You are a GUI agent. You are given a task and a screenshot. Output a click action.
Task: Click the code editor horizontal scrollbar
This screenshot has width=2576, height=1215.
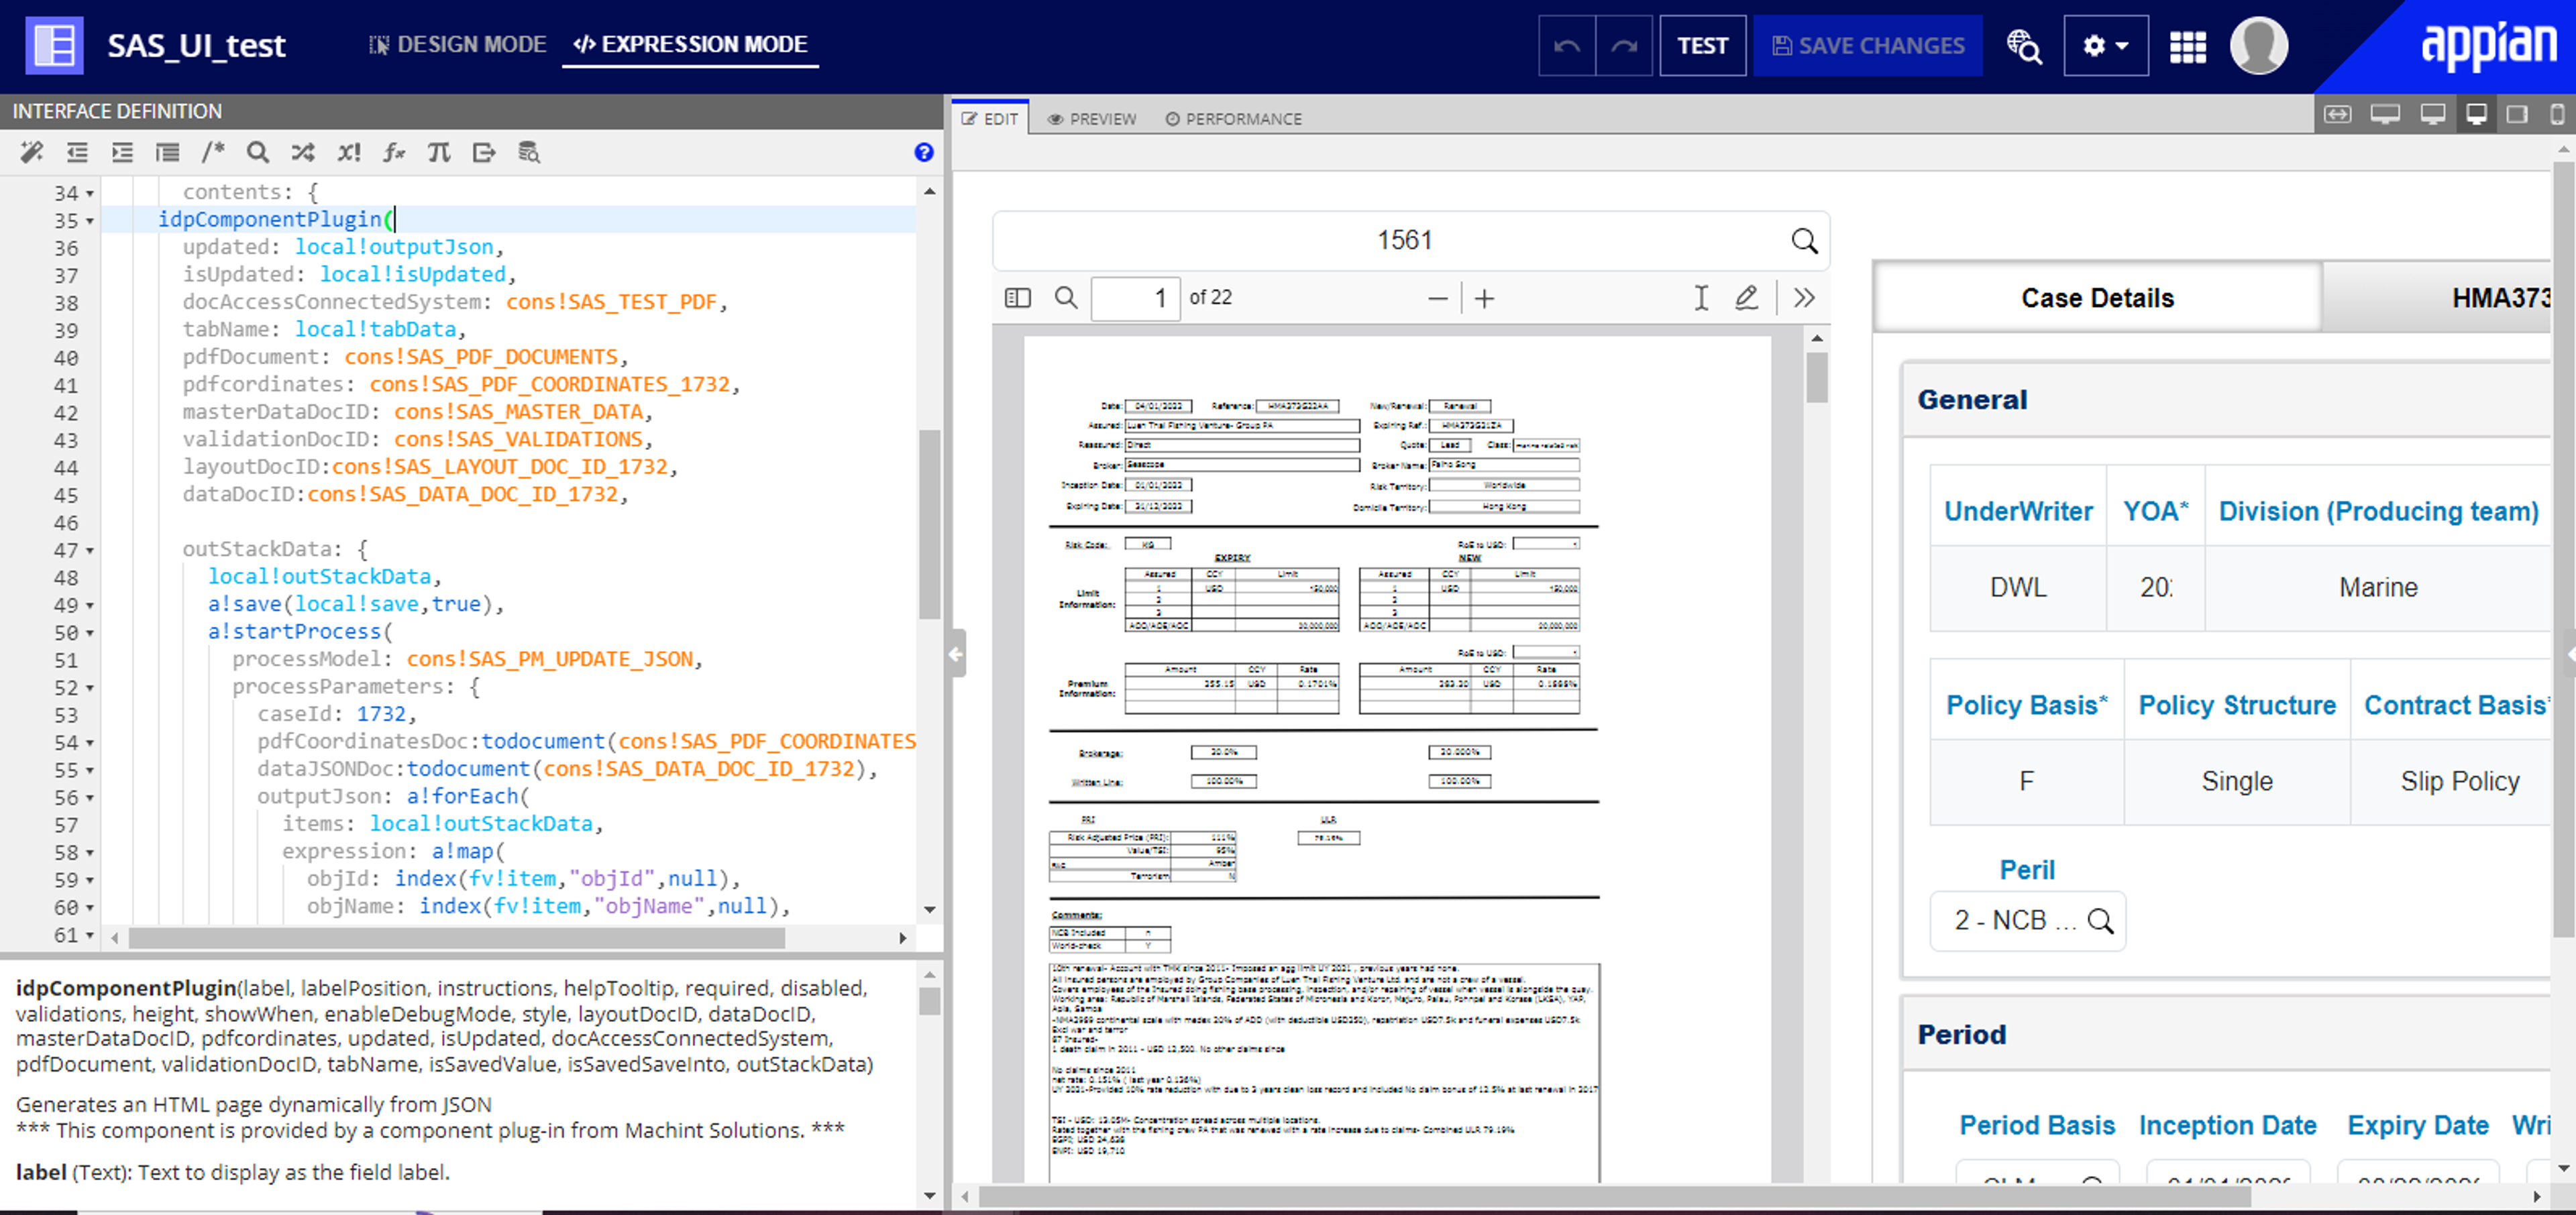456,938
